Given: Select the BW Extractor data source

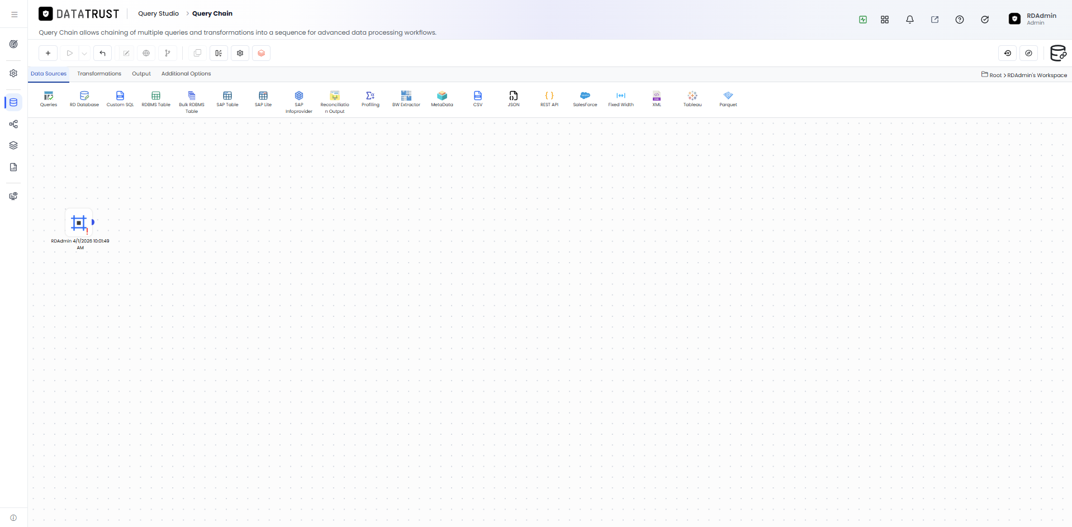Looking at the screenshot, I should (406, 99).
